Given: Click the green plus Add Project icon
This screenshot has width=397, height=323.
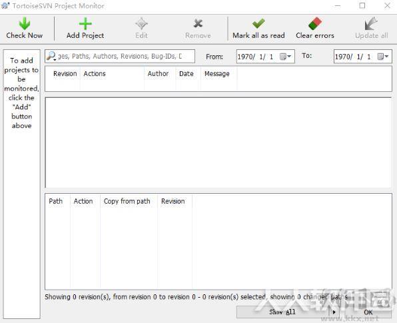Looking at the screenshot, I should [85, 24].
